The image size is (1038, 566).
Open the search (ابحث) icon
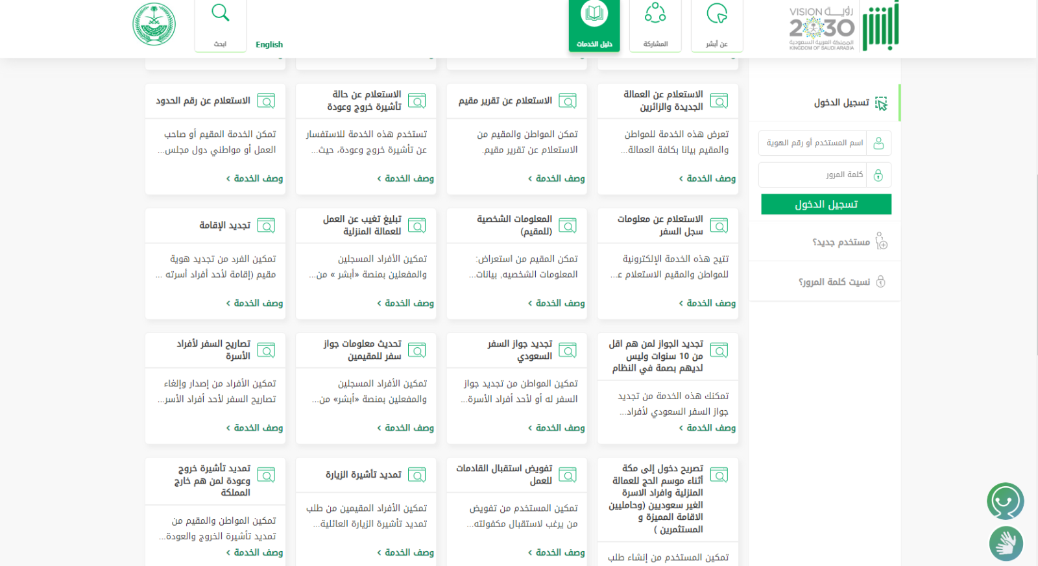click(221, 13)
